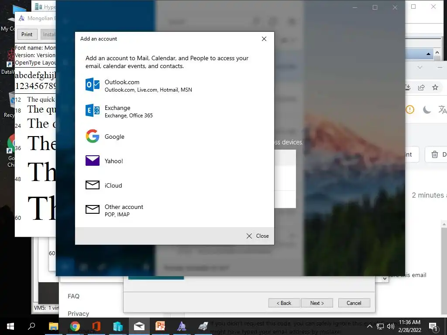Click the Close button in dialog footer
This screenshot has width=447, height=335.
pos(258,236)
